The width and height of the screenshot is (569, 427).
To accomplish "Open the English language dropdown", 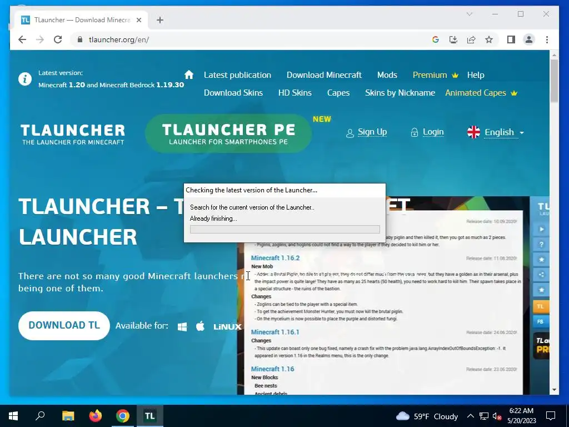I will 496,132.
